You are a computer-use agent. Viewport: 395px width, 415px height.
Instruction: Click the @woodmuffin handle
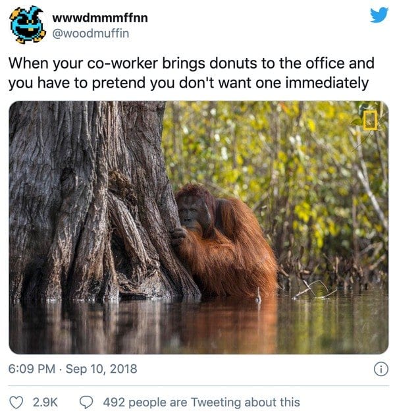pos(91,32)
